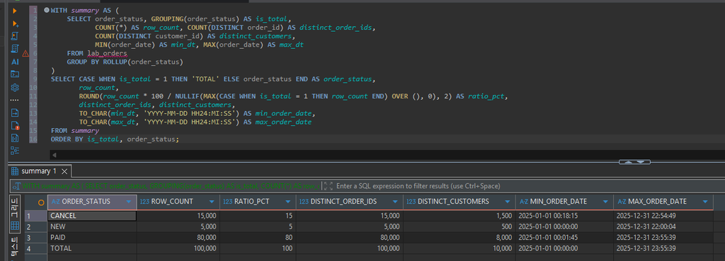725x261 pixels.
Task: Show the execution log error-page icon
Action: coord(15,125)
